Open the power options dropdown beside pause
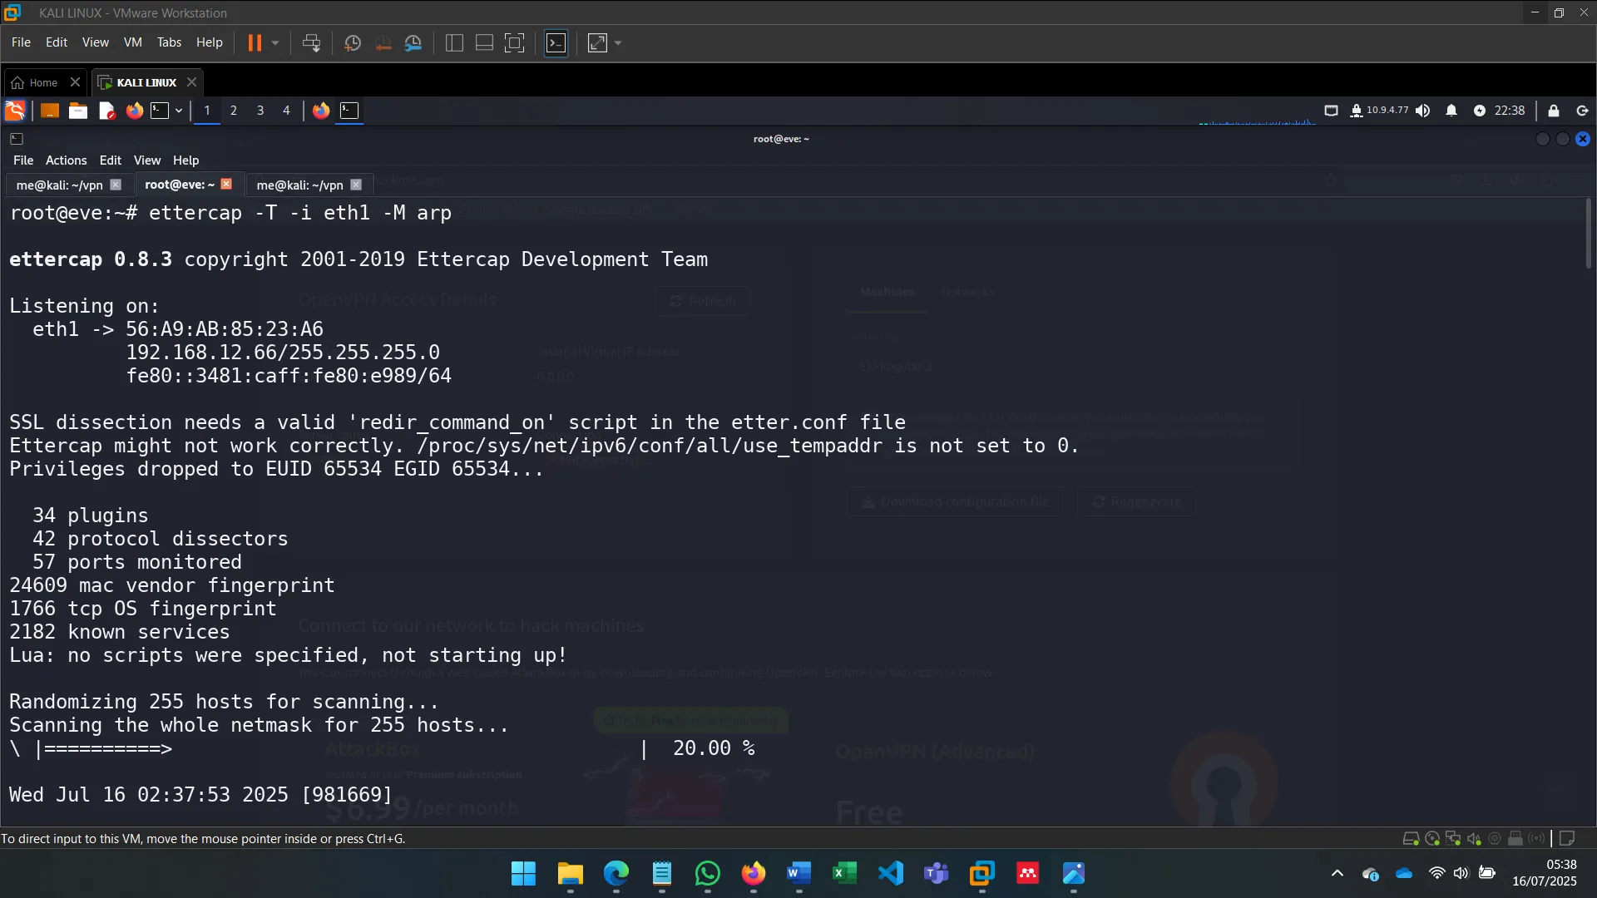The image size is (1597, 898). click(x=275, y=43)
